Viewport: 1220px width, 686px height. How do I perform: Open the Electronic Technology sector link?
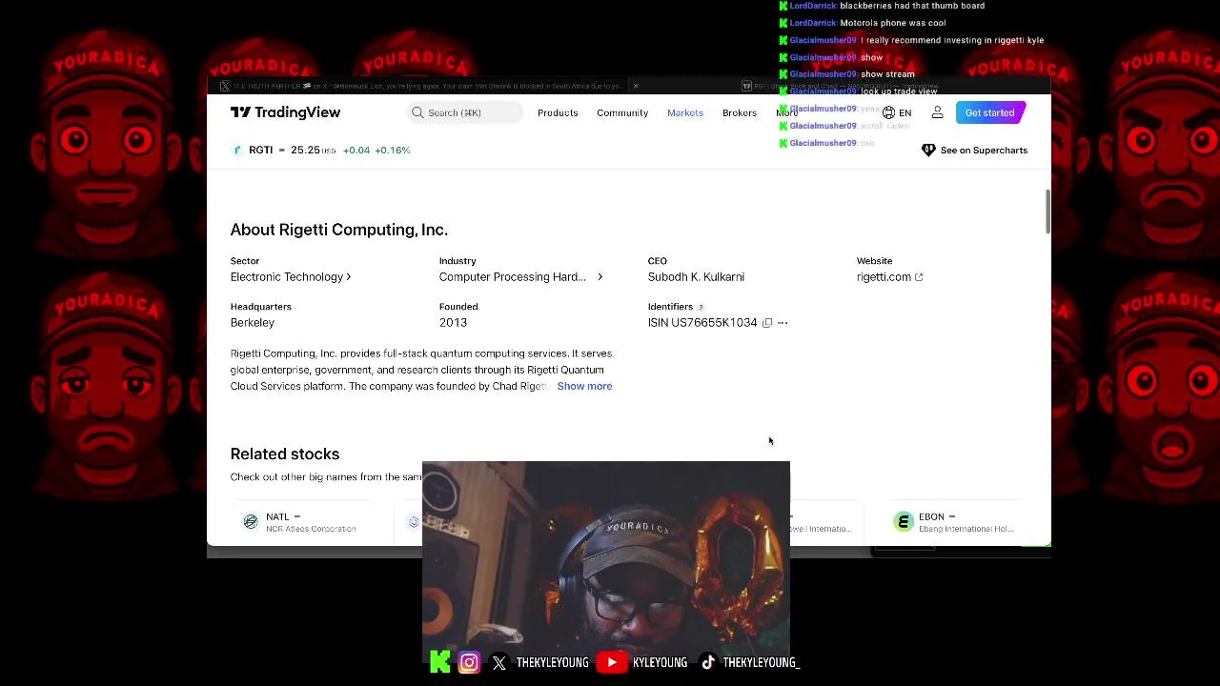tap(291, 276)
